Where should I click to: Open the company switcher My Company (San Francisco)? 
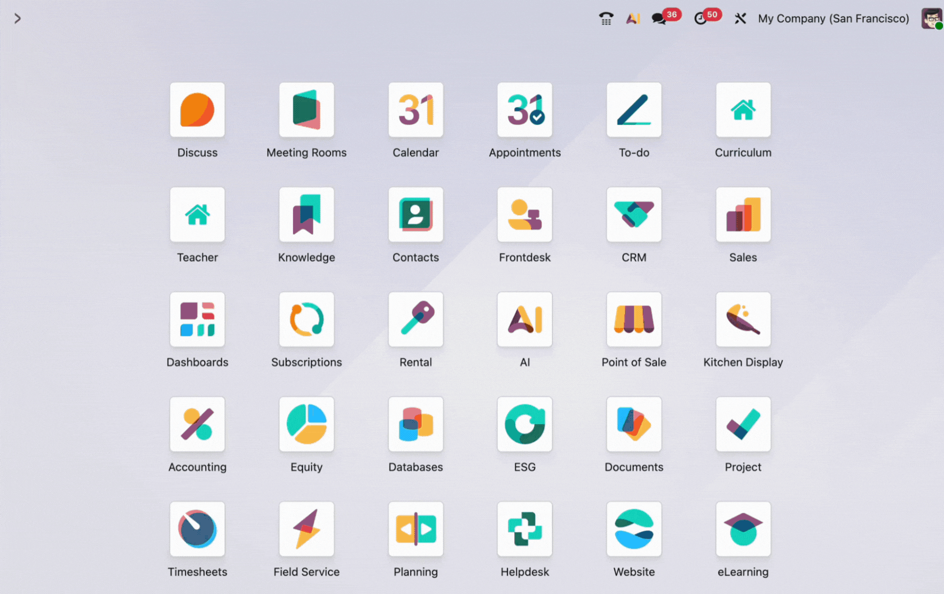pyautogui.click(x=833, y=19)
